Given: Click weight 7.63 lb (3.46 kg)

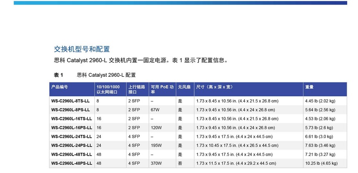Looking at the screenshot, I should [320, 146].
